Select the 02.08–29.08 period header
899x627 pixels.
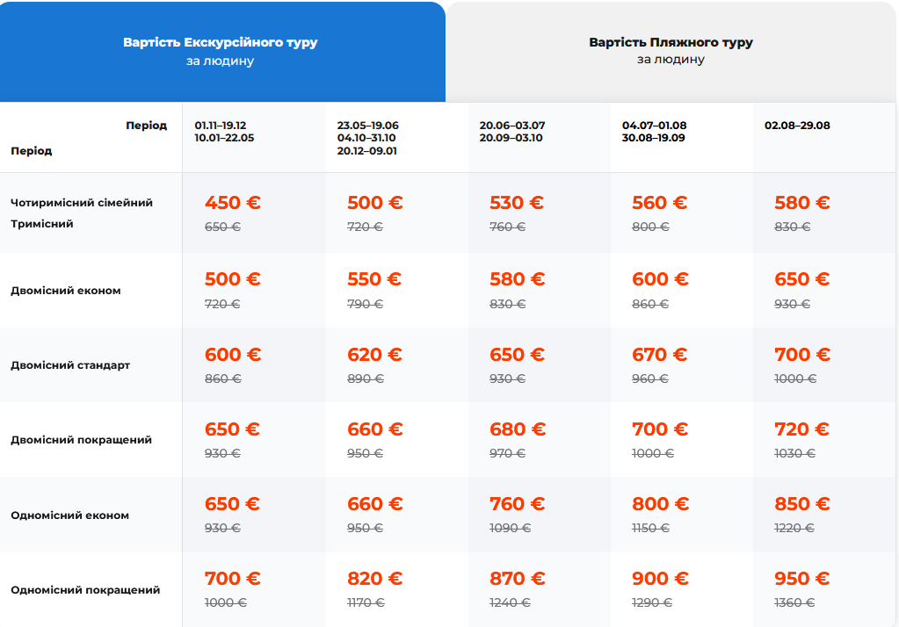tap(797, 126)
